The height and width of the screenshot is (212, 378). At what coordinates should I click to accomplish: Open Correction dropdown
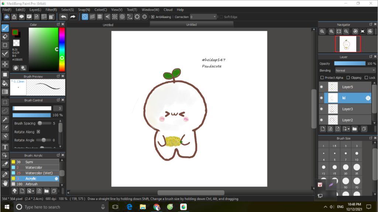pos(203,17)
